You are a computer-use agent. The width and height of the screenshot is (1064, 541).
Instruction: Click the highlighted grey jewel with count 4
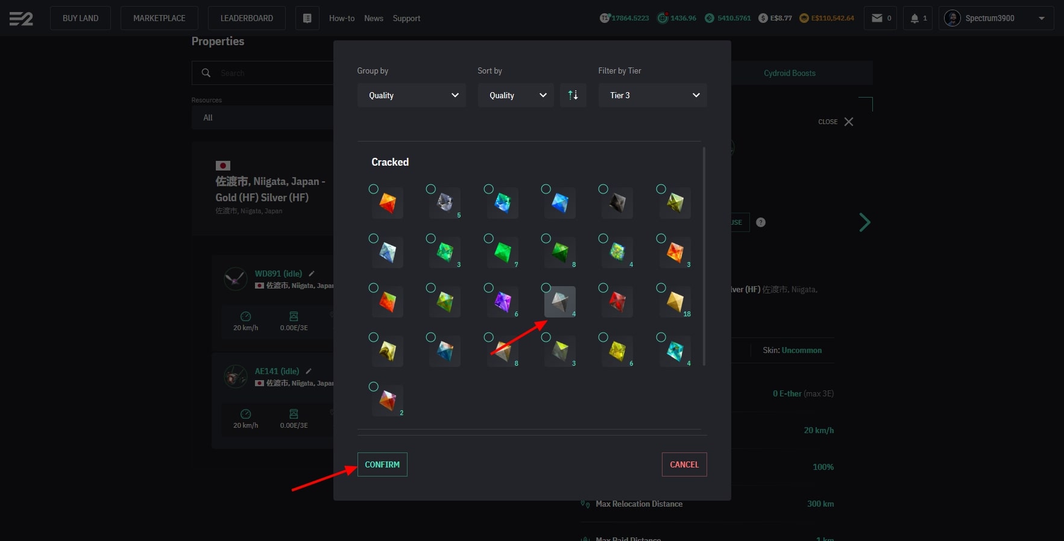click(x=560, y=302)
